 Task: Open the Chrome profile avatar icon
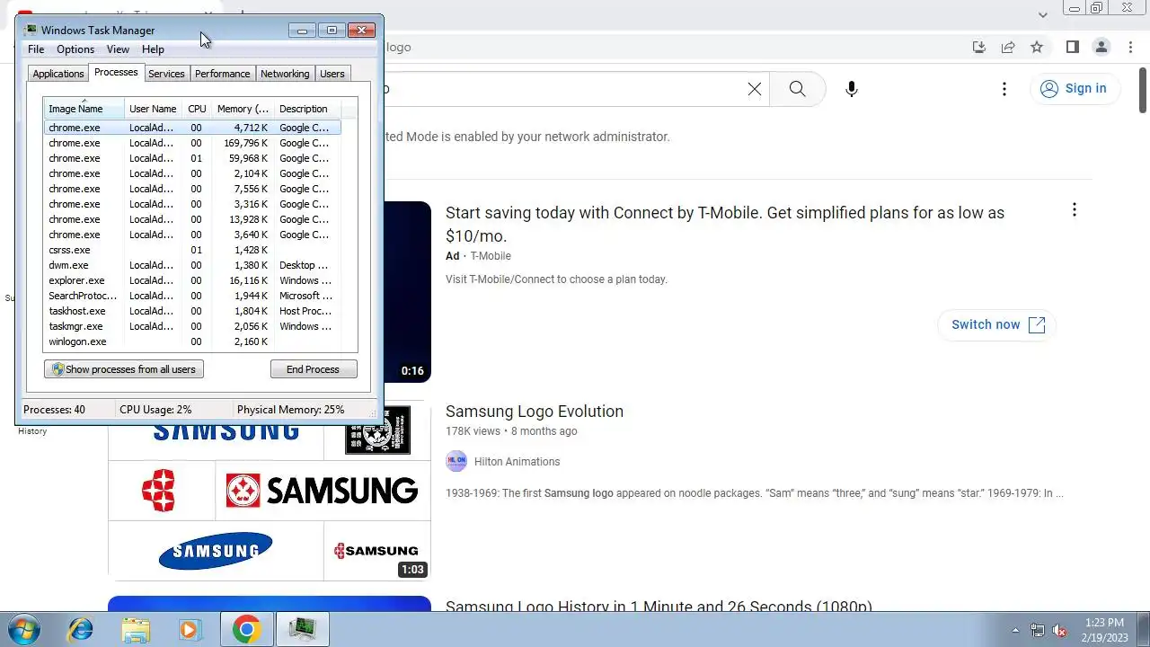coord(1101,47)
